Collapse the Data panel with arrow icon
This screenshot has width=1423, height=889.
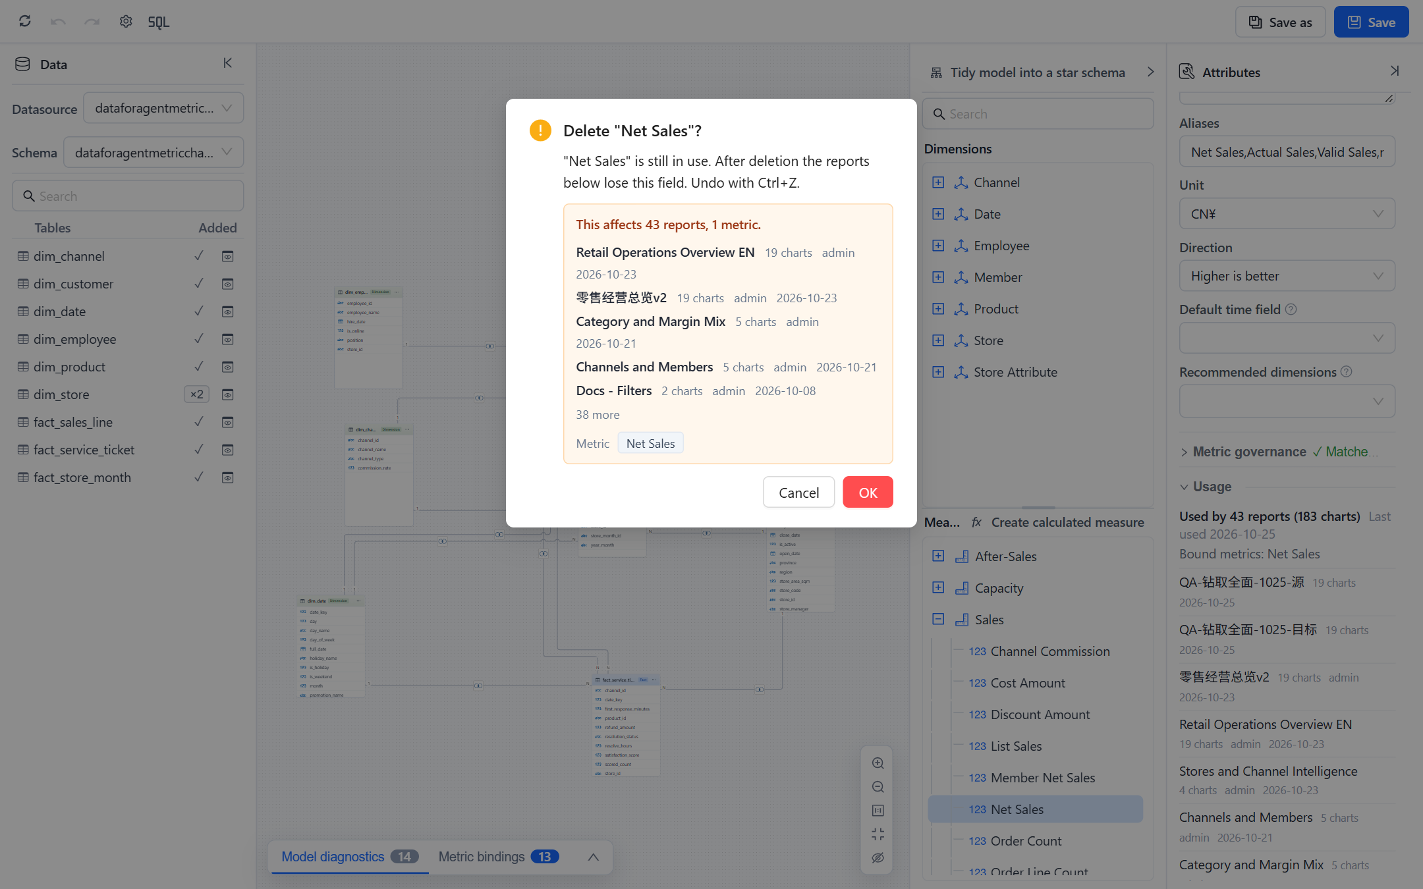[x=227, y=63]
